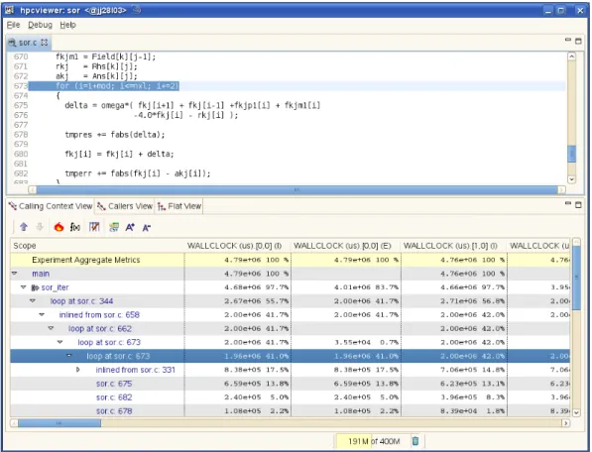The width and height of the screenshot is (592, 452).
Task: Click the Scope column header
Action: pos(97,246)
